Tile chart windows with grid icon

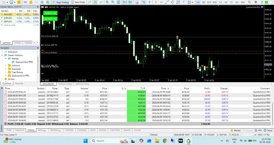pos(118,2)
